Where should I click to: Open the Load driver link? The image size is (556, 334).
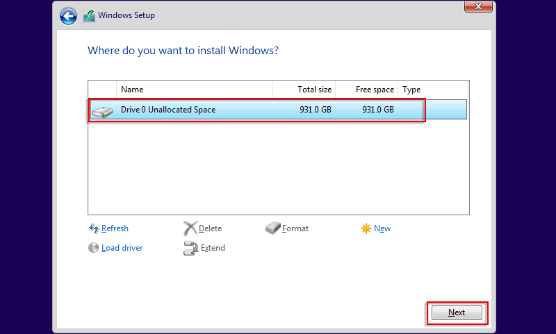click(x=122, y=248)
